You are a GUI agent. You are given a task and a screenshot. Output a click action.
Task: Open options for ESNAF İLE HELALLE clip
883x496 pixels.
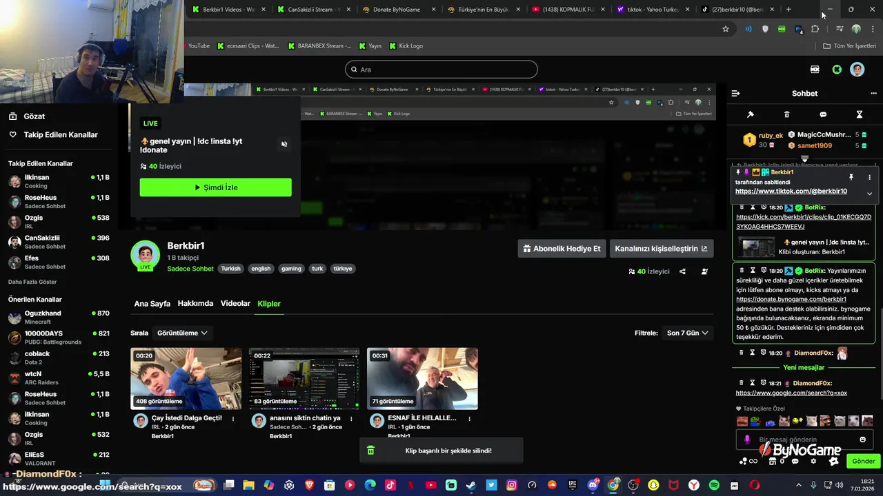pyautogui.click(x=469, y=418)
